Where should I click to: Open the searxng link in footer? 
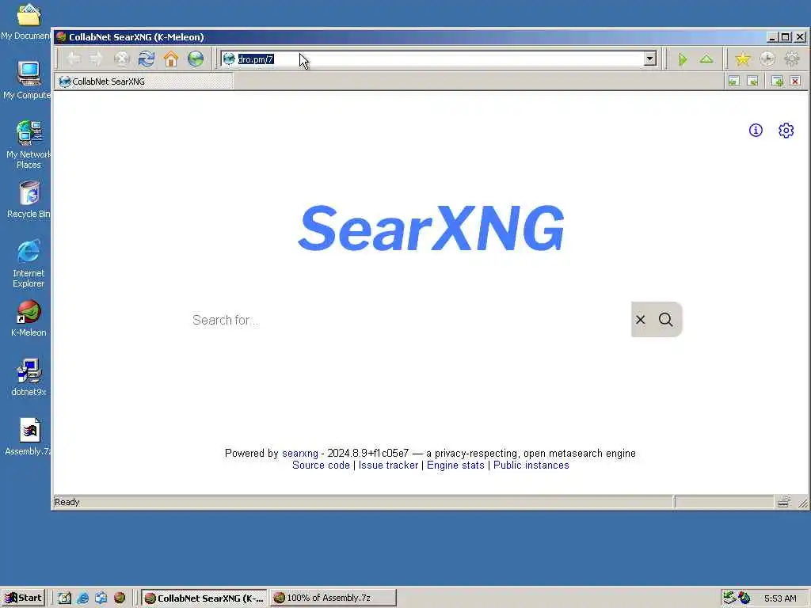[x=300, y=454]
